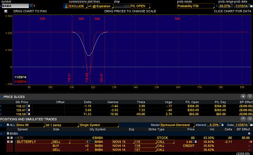This screenshot has width=253, height=155.
Task: Toggle the BABA group checkbox
Action: 8,134
